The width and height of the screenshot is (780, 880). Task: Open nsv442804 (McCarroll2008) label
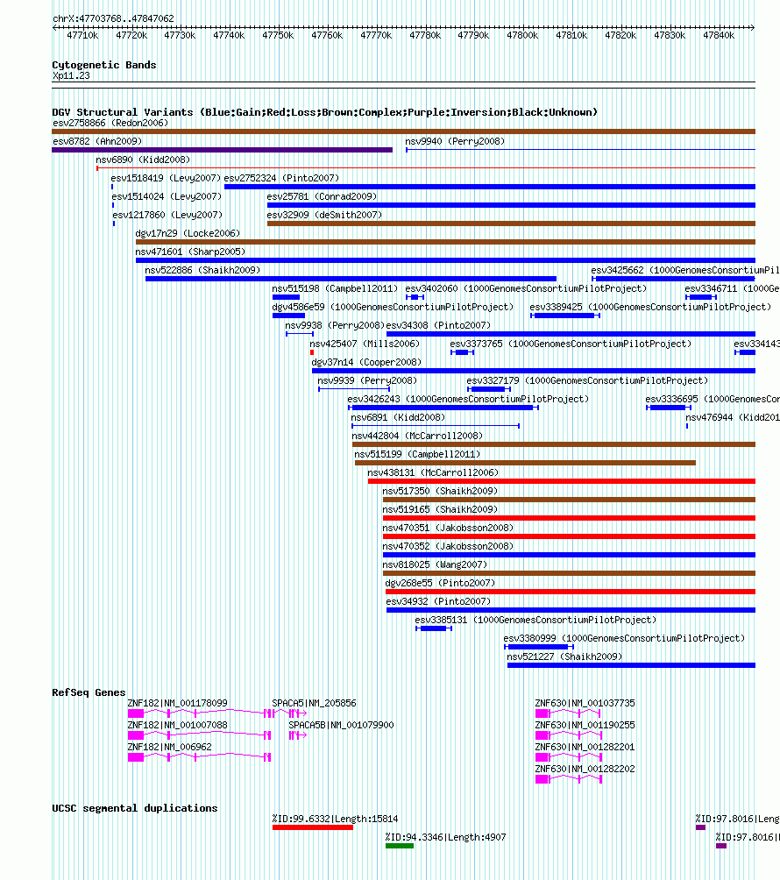[x=417, y=436]
